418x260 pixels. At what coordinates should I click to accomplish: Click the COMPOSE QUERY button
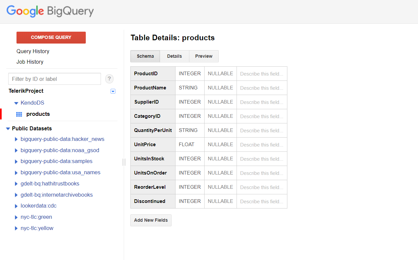(x=51, y=37)
